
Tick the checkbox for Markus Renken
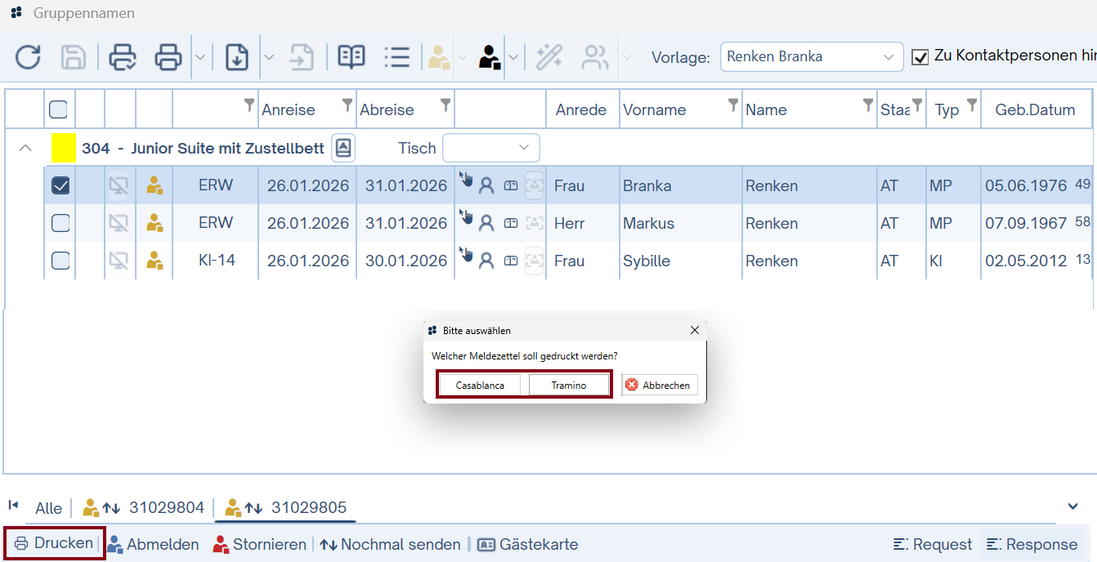tap(60, 223)
